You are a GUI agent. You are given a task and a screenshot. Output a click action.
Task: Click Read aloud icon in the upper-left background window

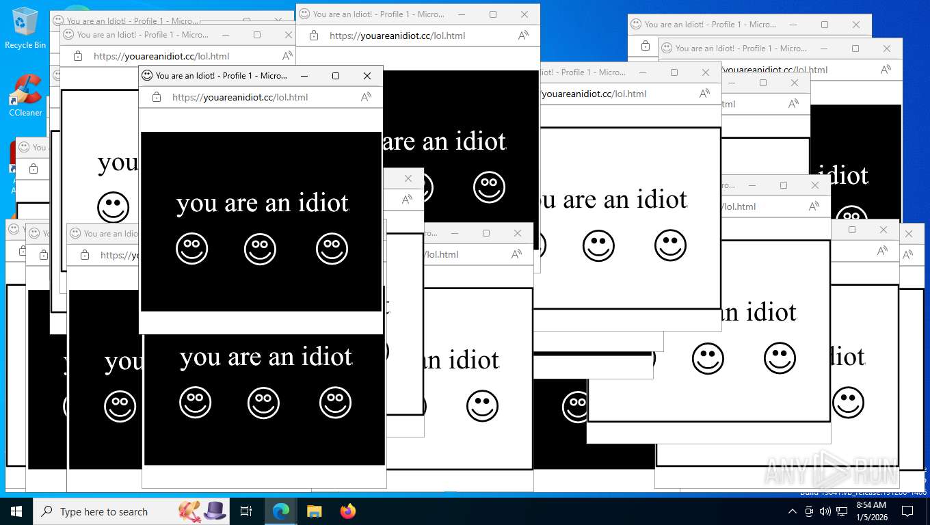pyautogui.click(x=287, y=56)
